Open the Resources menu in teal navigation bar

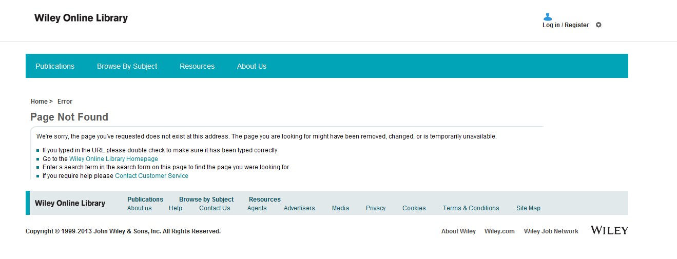[197, 66]
